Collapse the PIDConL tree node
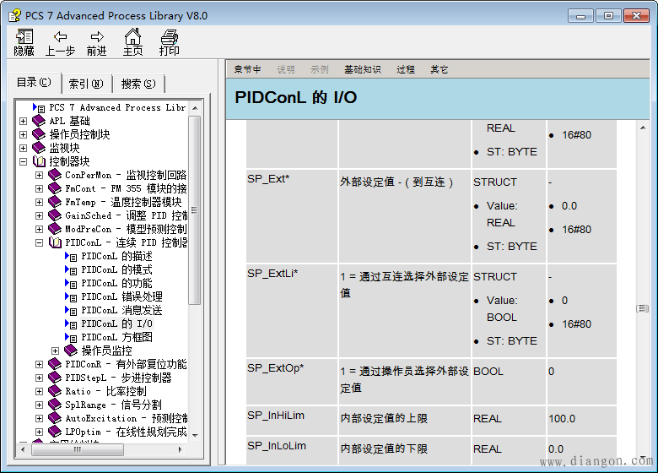Viewport: 658px width, 473px height. [39, 242]
